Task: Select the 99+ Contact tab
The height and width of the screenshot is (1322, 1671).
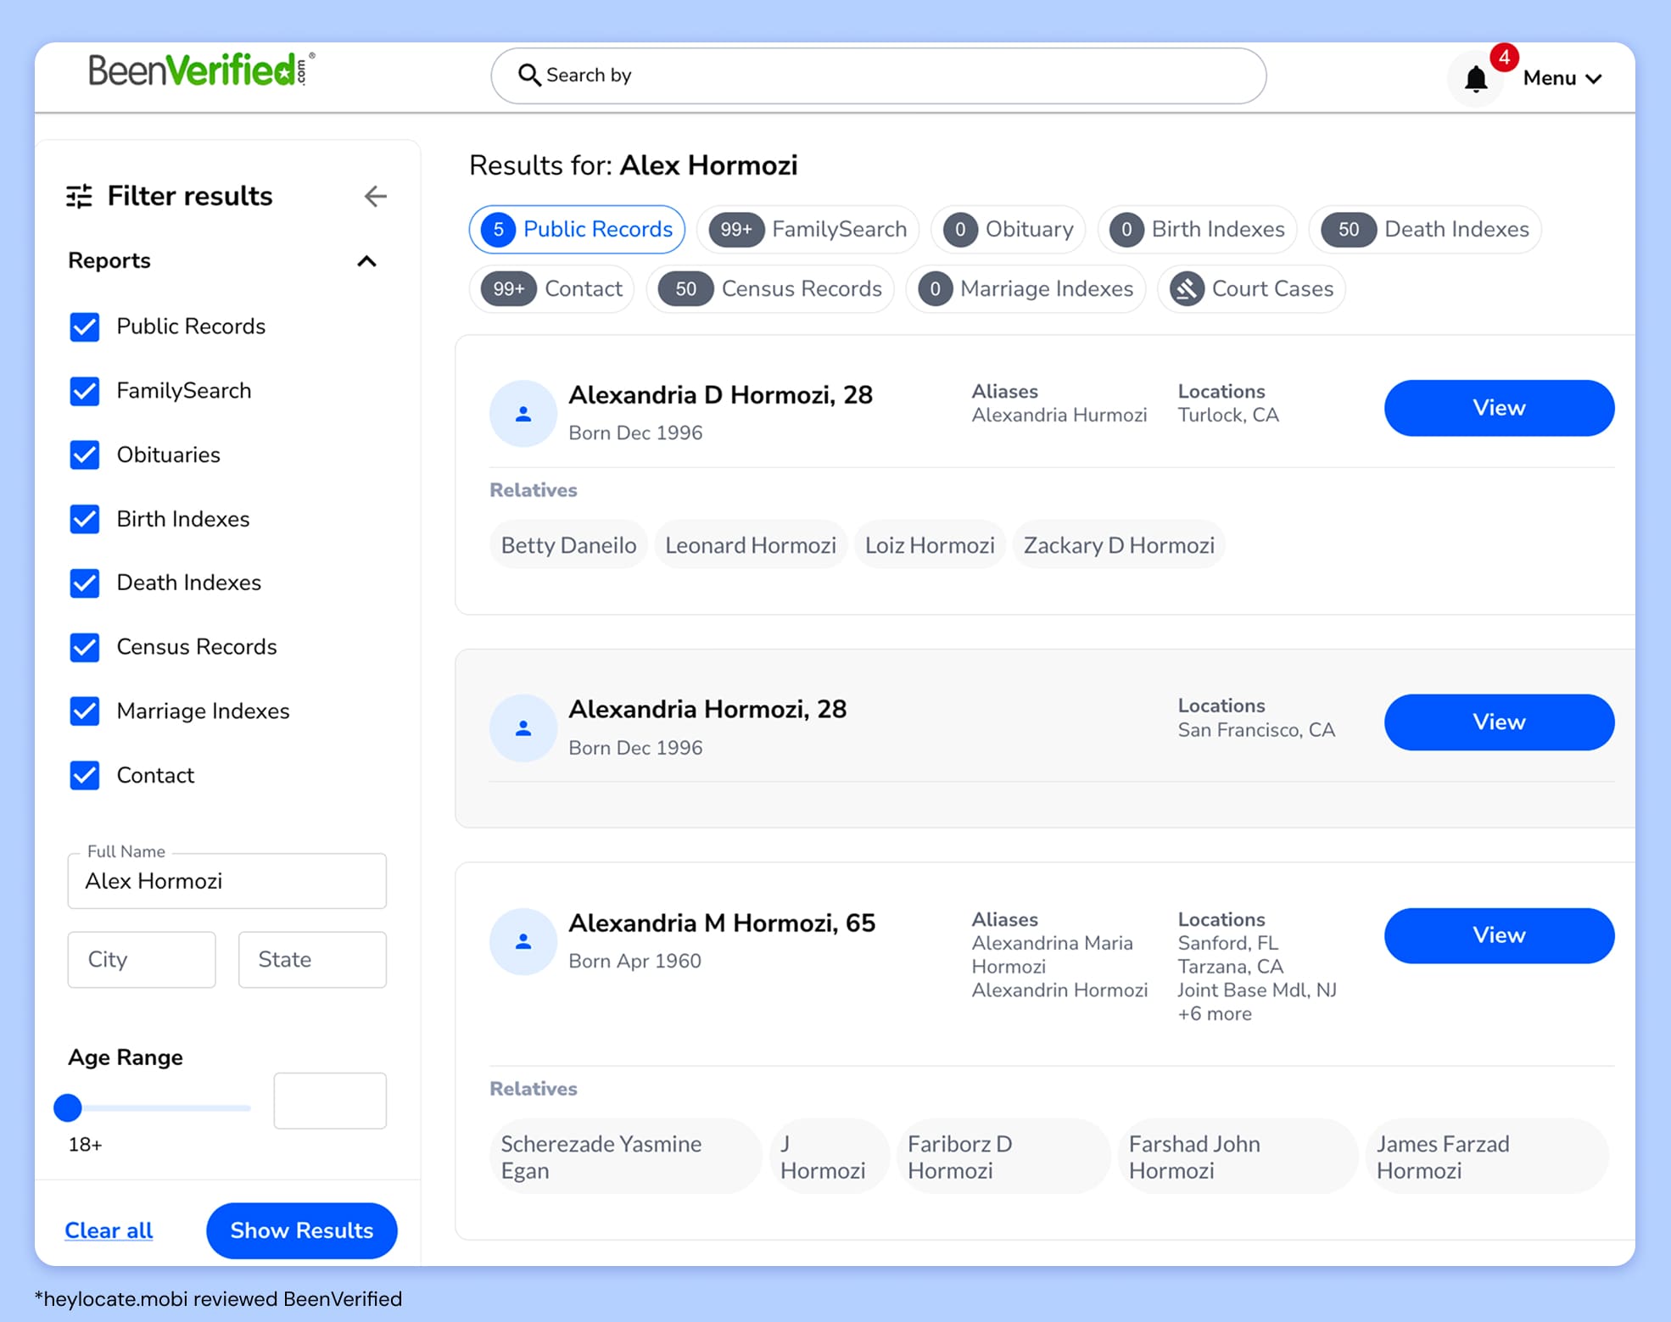Action: [552, 289]
